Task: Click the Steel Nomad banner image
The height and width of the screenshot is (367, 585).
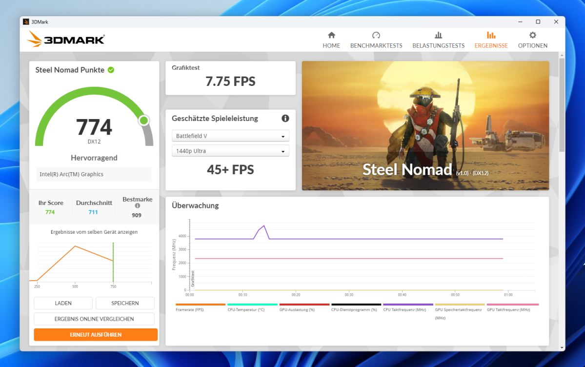Action: [425, 125]
